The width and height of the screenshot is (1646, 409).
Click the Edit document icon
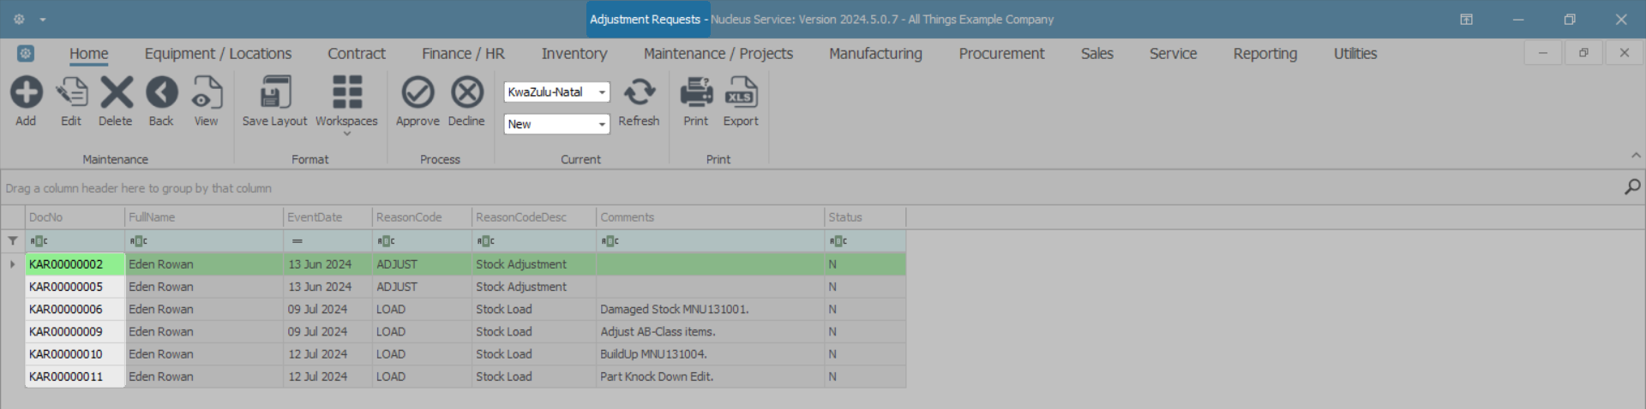click(71, 93)
